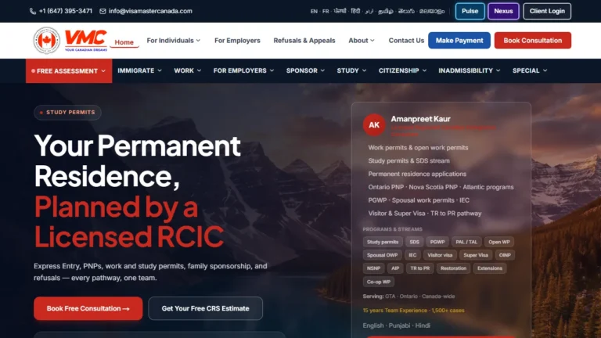The width and height of the screenshot is (601, 338).
Task: Expand the Immigrate menu
Action: pos(139,70)
